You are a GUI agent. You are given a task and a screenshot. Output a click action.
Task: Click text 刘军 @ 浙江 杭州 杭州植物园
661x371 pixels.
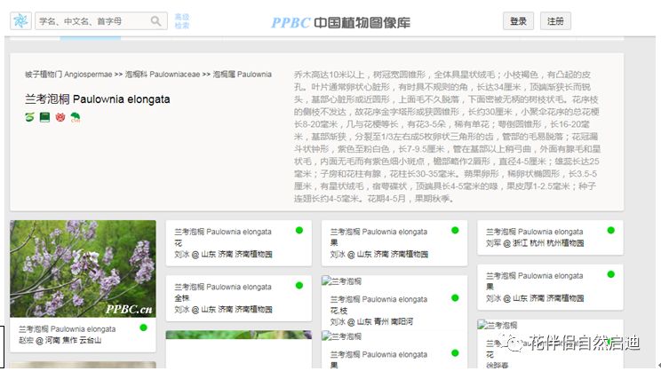(x=535, y=243)
